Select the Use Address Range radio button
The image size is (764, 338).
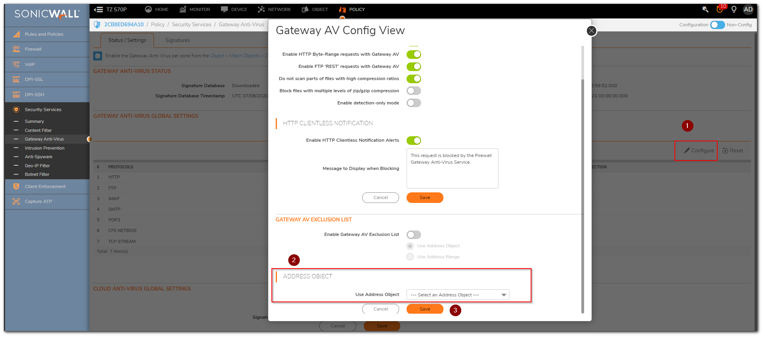(x=410, y=257)
